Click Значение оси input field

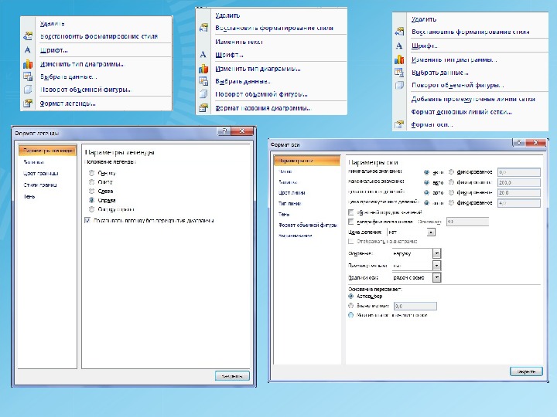pyautogui.click(x=415, y=306)
